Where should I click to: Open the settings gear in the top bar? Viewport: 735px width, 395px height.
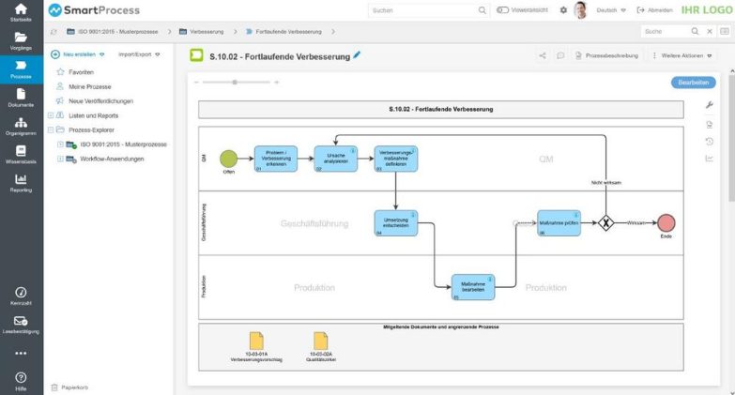coord(563,10)
